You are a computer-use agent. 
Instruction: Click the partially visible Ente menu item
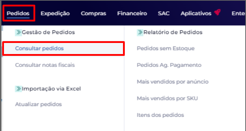(x=238, y=14)
